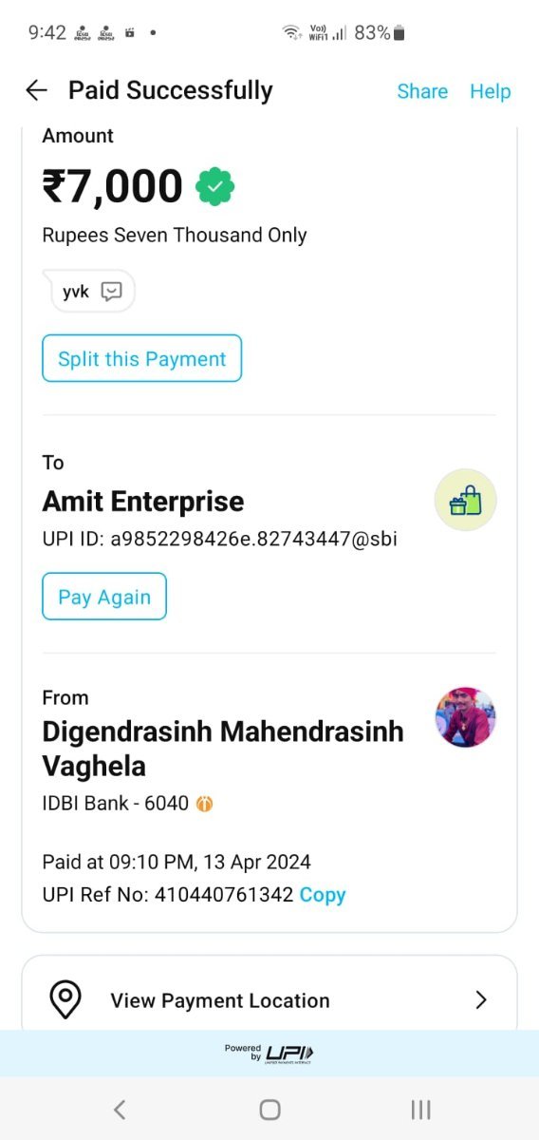The height and width of the screenshot is (1140, 539).
Task: Tap the Android home navigation button
Action: pos(269,1109)
